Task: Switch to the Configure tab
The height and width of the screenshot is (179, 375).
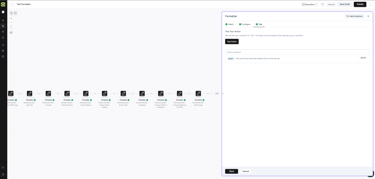Action: pos(245,24)
